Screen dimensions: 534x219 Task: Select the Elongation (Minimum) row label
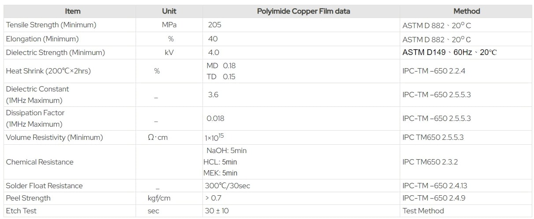coord(42,39)
